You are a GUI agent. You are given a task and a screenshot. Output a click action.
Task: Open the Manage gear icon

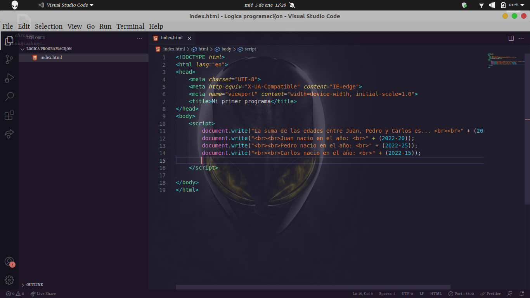click(9, 280)
